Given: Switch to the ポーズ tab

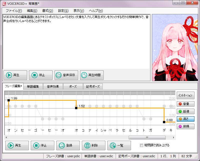Looking at the screenshot, I should 73,86.
